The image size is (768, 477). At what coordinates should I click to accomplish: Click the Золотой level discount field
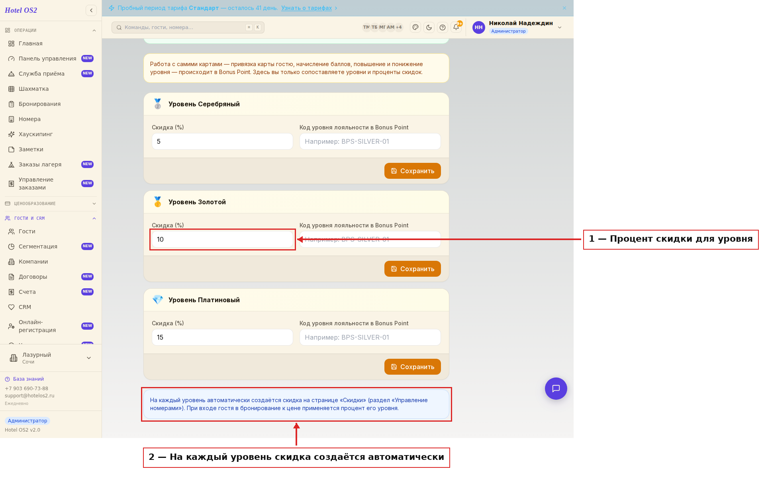coord(222,239)
